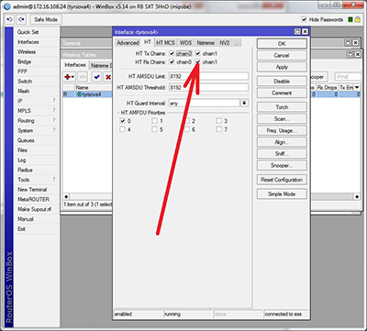The height and width of the screenshot is (331, 367).
Task: Click the HT AMSDU Threshold field
Action: click(208, 87)
